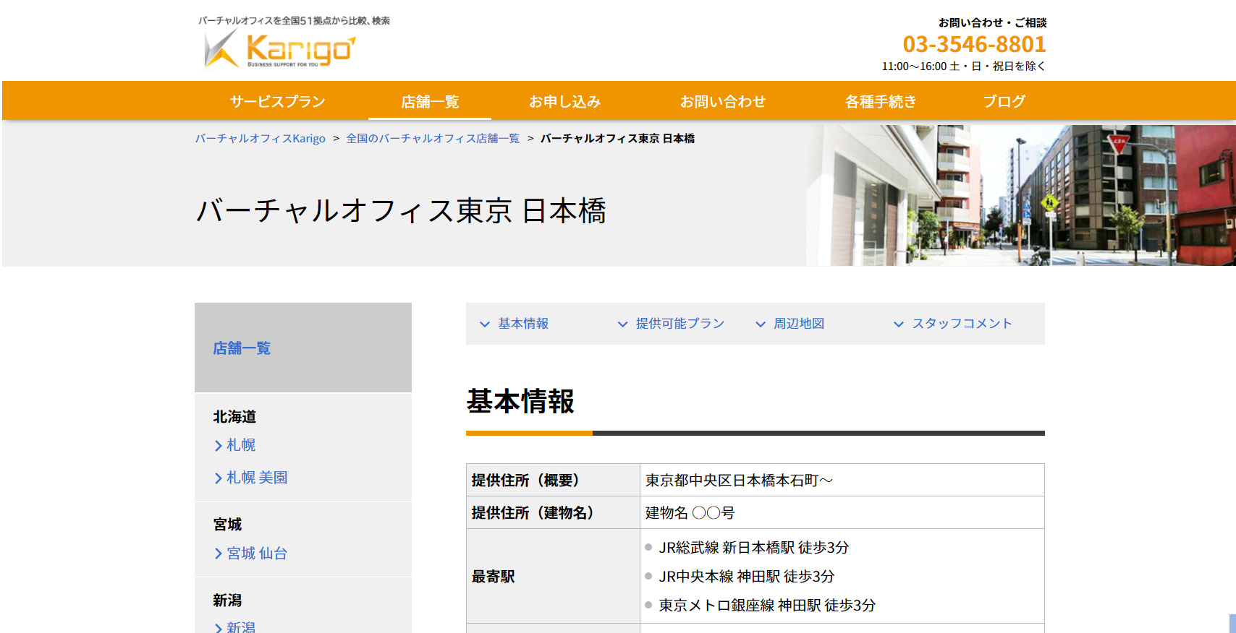Open the ブログ menu item
The image size is (1236, 633).
pos(1004,101)
